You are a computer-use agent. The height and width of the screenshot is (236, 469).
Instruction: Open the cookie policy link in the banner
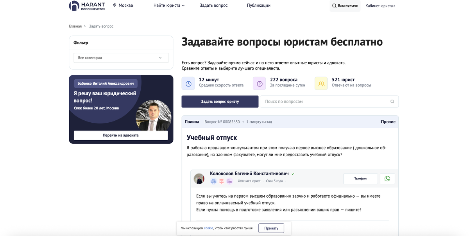point(208,228)
